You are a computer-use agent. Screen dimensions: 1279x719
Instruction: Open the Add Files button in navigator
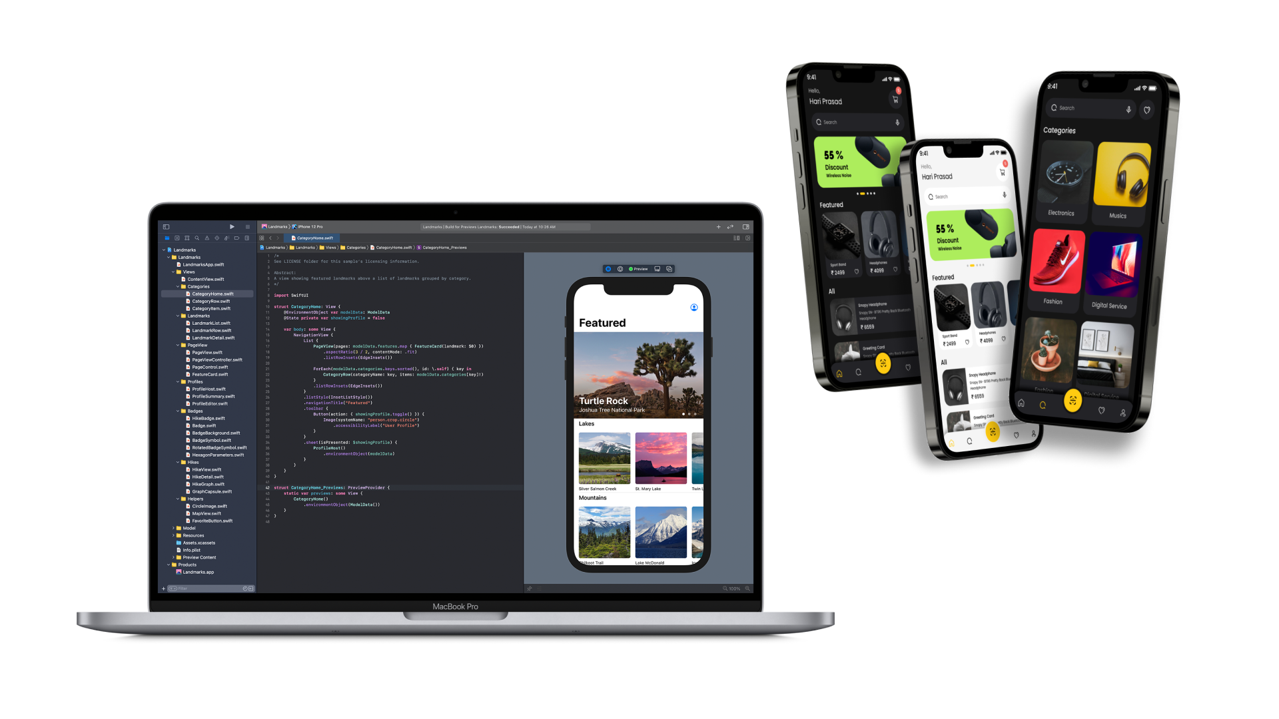coord(165,589)
